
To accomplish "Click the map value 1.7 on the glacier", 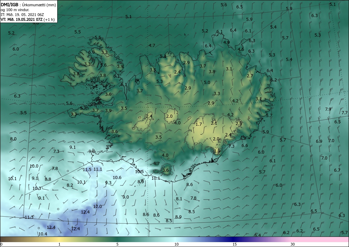I will coord(199,124).
